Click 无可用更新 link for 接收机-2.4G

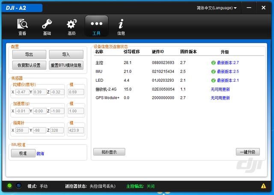click(220, 89)
